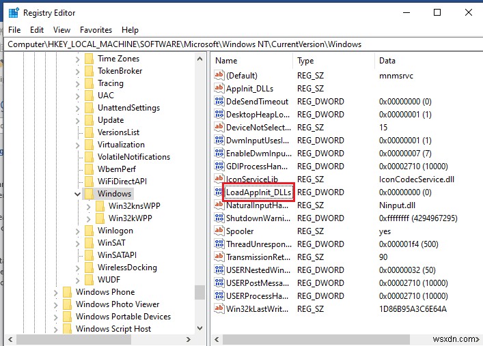This screenshot has height=346, width=483.
Task: Click the Windows key folder icon
Action: pyautogui.click(x=89, y=194)
